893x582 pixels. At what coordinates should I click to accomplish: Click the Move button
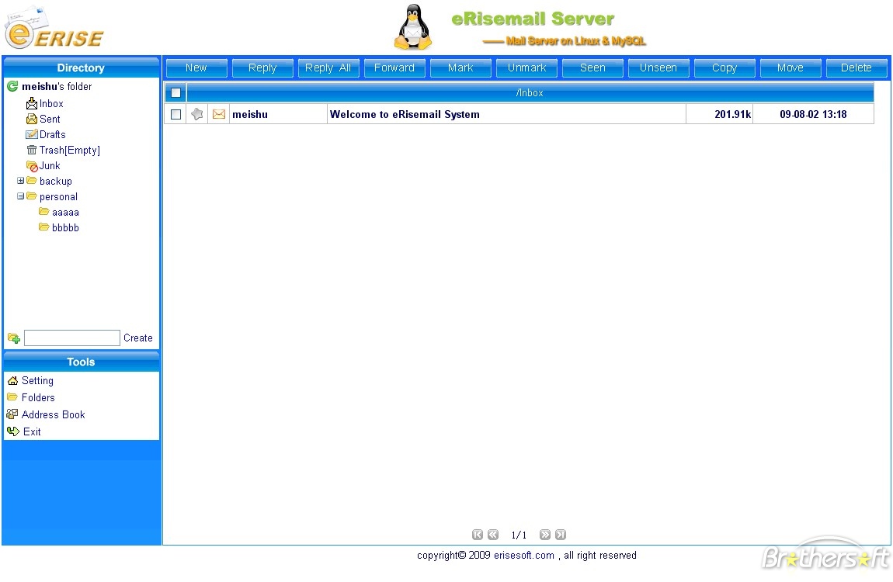click(791, 68)
